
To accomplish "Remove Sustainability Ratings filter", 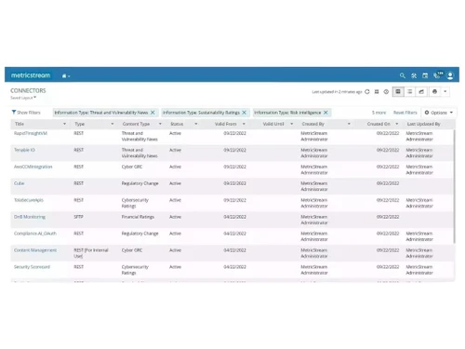I will click(244, 113).
